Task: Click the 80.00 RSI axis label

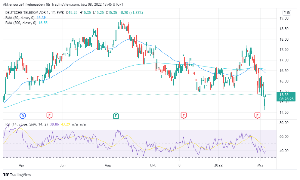Action: (x=284, y=123)
